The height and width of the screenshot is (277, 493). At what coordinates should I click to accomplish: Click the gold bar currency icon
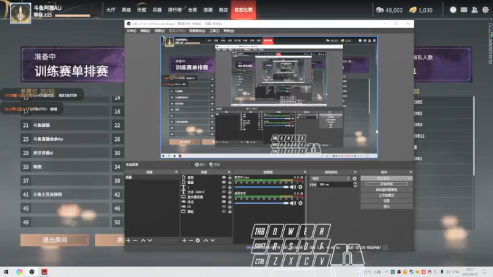point(413,10)
